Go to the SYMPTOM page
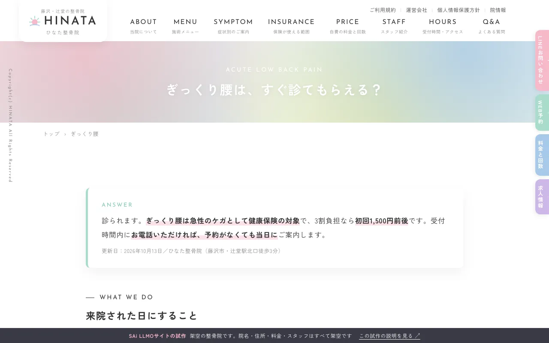The image size is (549, 343). tap(233, 26)
